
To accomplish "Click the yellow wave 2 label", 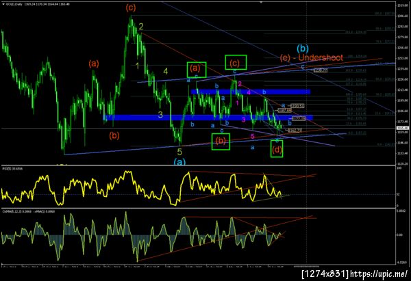I will 141,27.
